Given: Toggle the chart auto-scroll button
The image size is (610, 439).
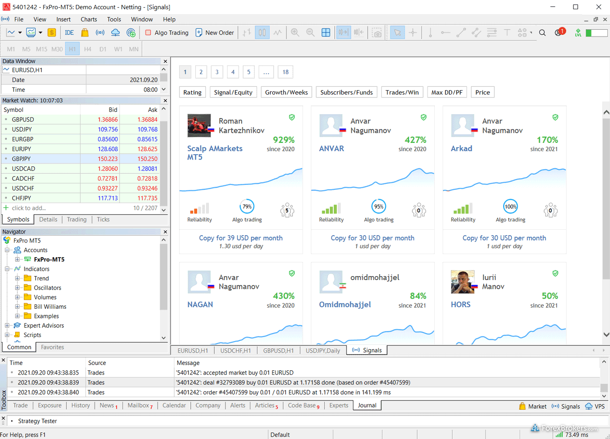Looking at the screenshot, I should (x=343, y=33).
